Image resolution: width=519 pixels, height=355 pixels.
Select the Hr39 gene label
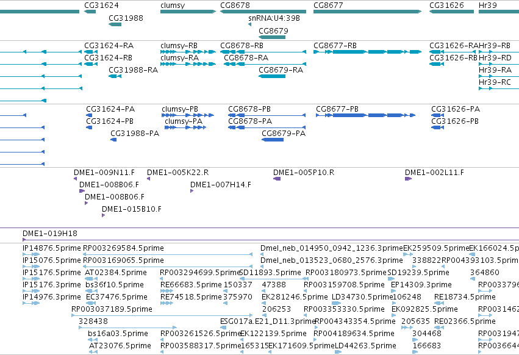coord(487,5)
